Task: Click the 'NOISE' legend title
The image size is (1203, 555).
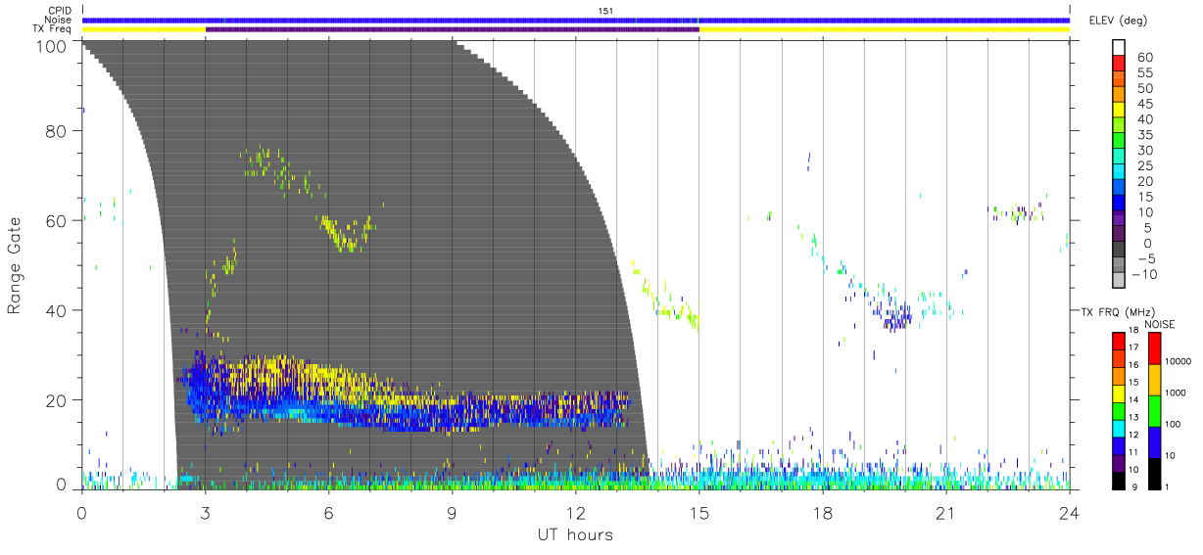Action: pyautogui.click(x=1159, y=324)
